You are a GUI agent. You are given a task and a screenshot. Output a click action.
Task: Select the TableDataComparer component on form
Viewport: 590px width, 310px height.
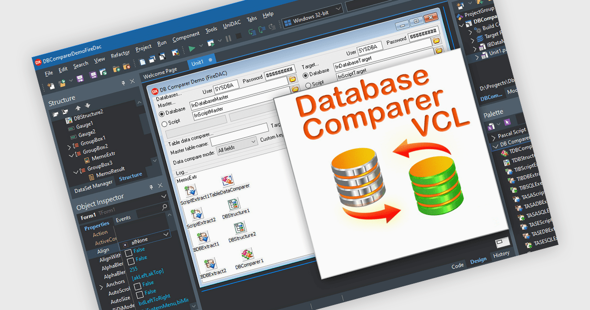pyautogui.click(x=228, y=180)
